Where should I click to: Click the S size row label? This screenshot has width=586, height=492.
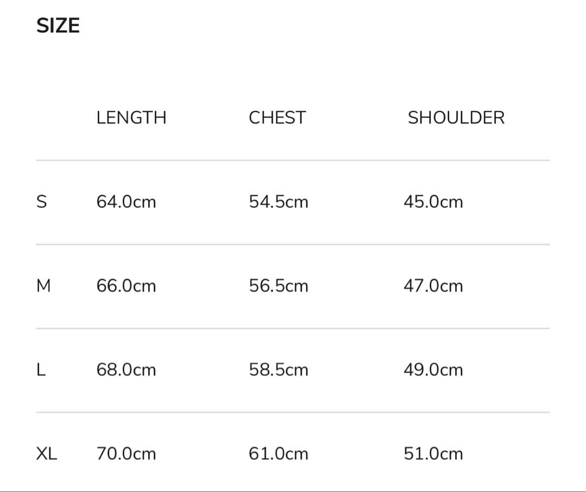(42, 202)
